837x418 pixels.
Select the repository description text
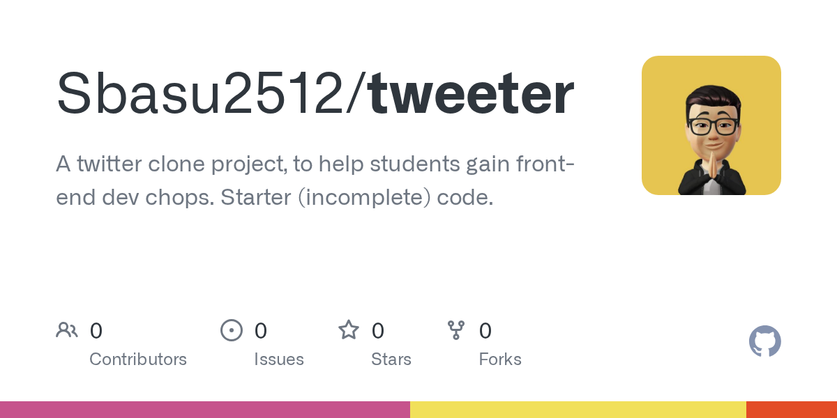(x=315, y=181)
